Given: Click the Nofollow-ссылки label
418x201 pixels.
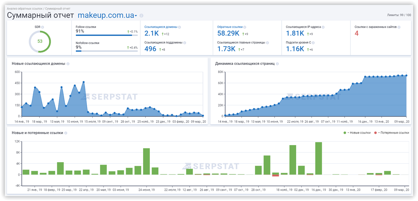Looking at the screenshot, I should pos(87,43).
